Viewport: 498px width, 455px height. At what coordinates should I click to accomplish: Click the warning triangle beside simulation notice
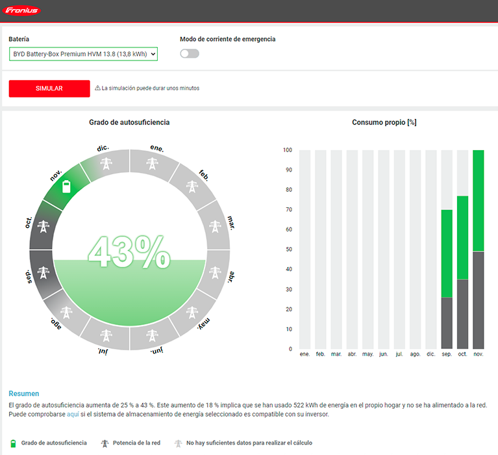97,88
